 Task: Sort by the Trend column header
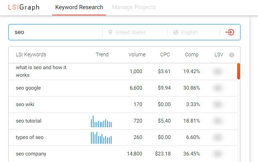point(102,54)
